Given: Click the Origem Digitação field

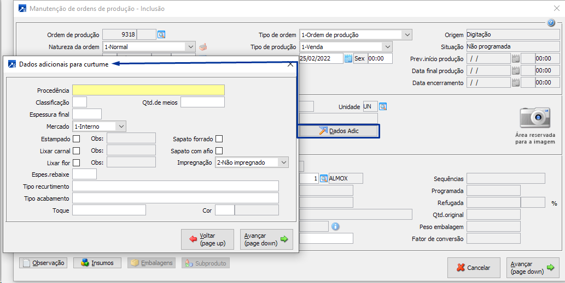Looking at the screenshot, I should [513, 34].
